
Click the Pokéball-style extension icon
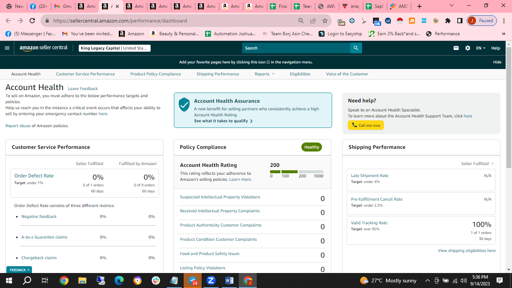coord(400,21)
